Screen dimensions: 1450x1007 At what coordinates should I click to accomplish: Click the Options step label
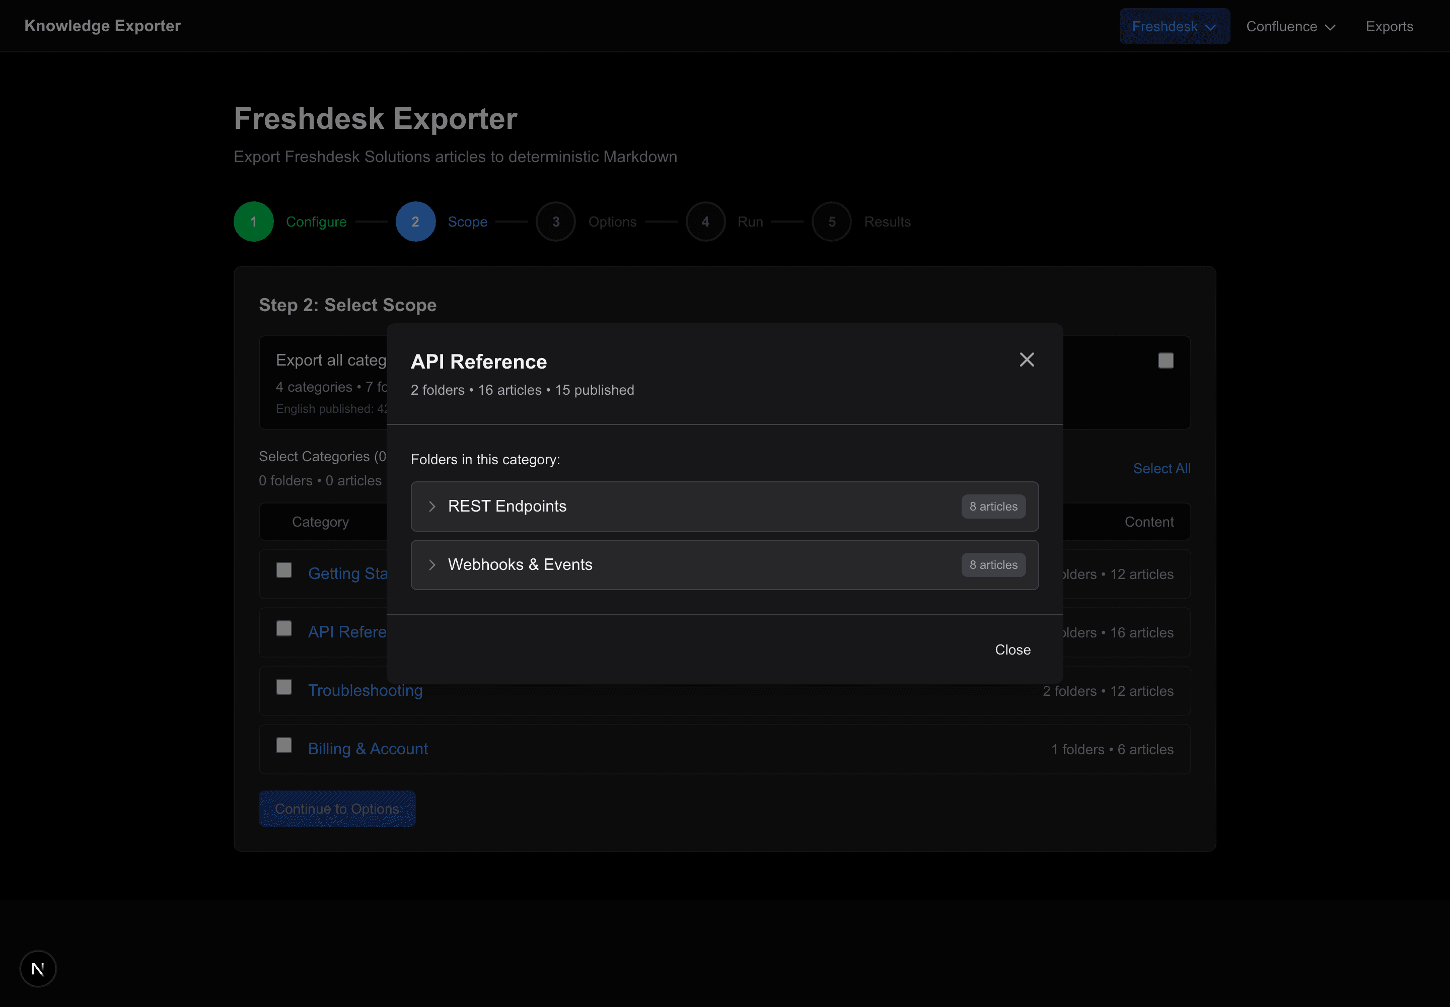point(613,222)
